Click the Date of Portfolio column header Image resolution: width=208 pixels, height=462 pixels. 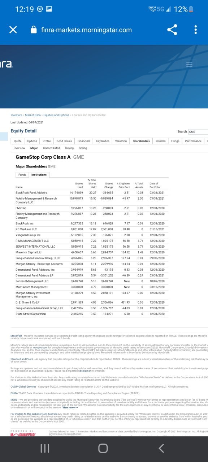coord(154,185)
